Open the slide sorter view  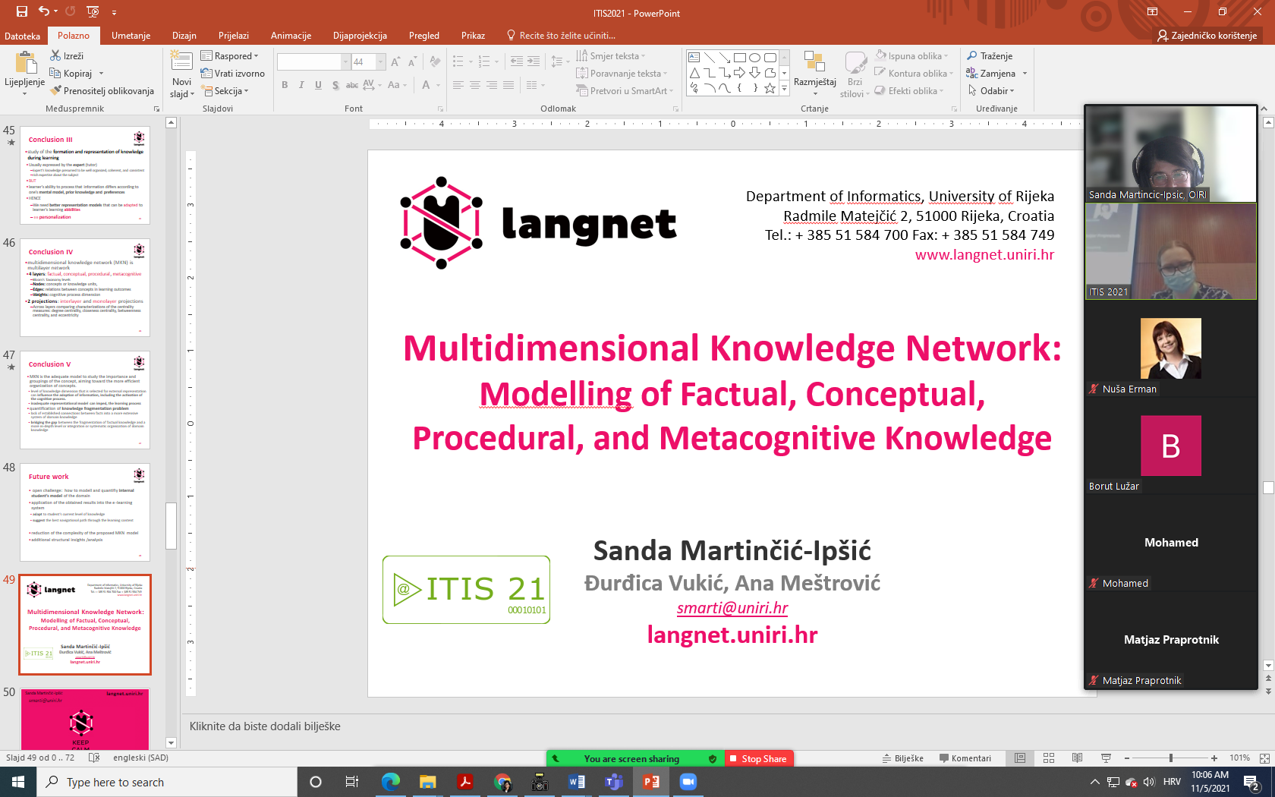tap(1049, 758)
